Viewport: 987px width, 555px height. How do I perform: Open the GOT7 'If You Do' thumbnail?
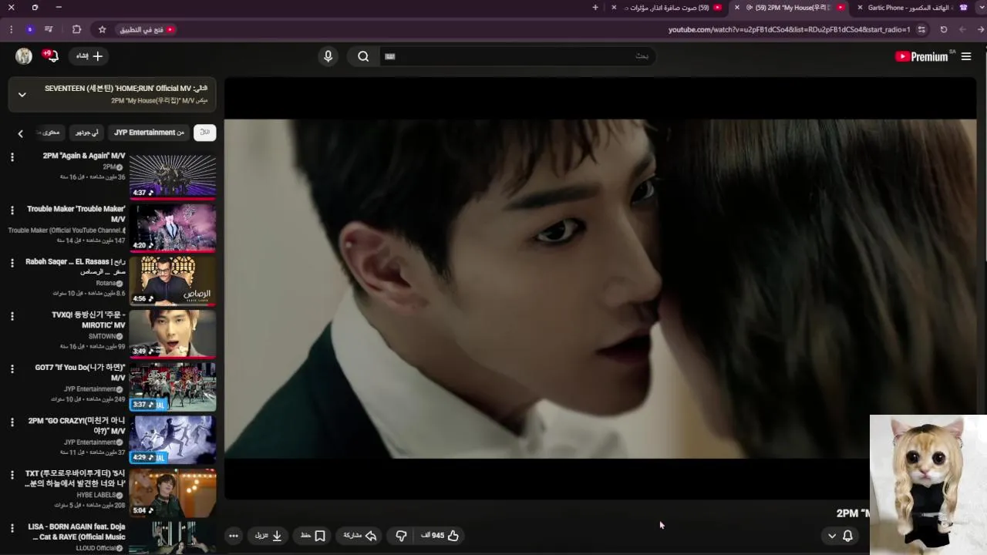click(173, 388)
